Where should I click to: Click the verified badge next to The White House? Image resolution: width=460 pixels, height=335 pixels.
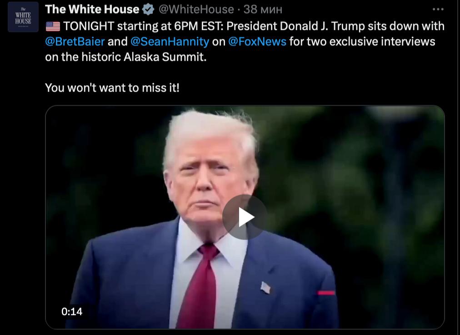click(x=148, y=10)
